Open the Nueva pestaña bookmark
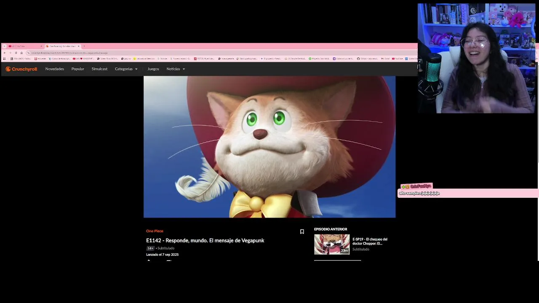 click(x=226, y=58)
